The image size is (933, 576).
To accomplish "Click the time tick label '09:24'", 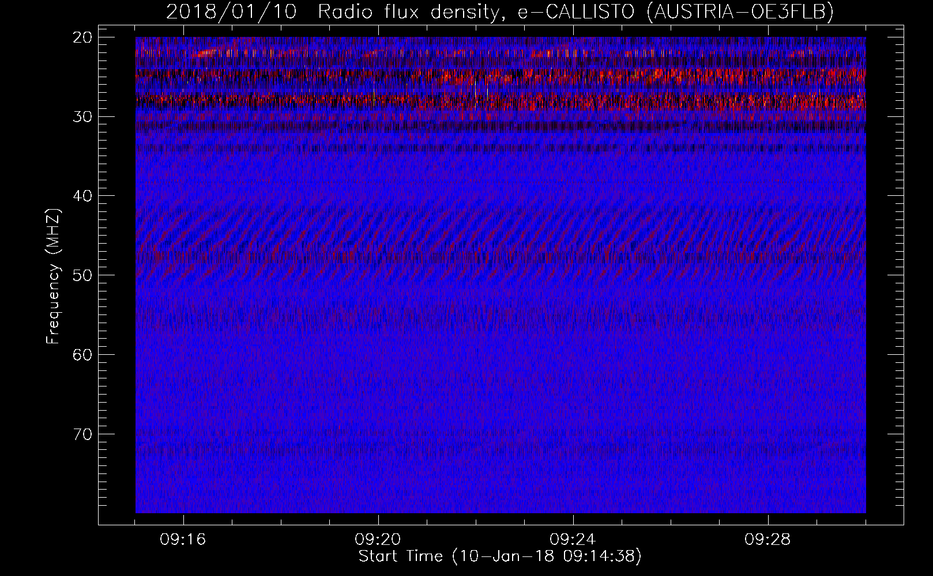I will tap(573, 540).
